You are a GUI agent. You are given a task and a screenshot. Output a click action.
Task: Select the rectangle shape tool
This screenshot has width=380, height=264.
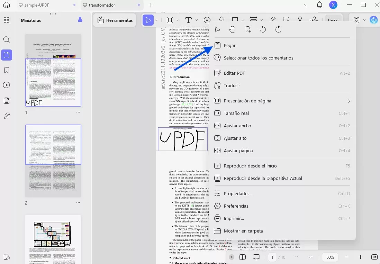[x=235, y=19]
